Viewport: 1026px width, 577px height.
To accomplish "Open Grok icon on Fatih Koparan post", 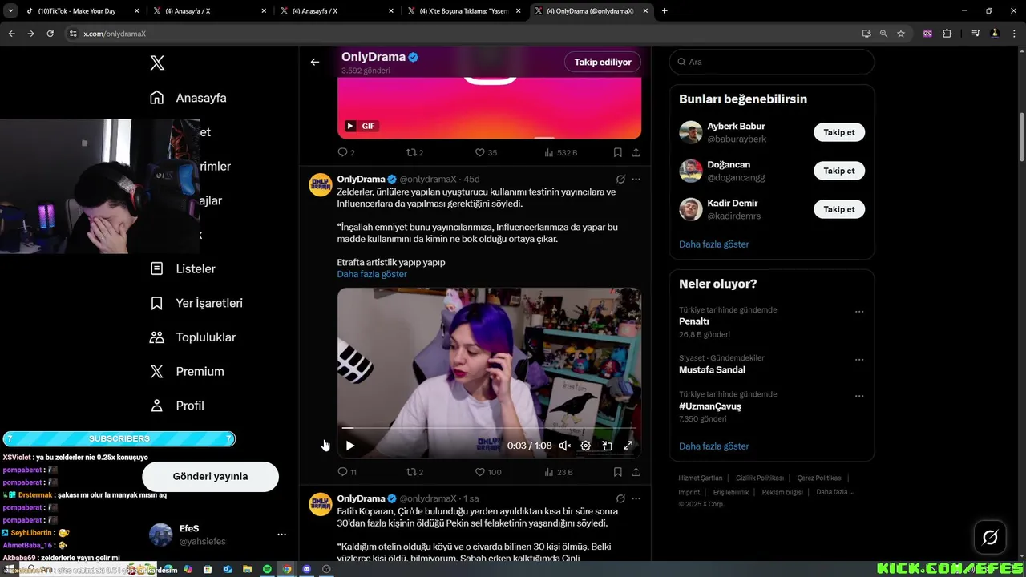I will [620, 498].
